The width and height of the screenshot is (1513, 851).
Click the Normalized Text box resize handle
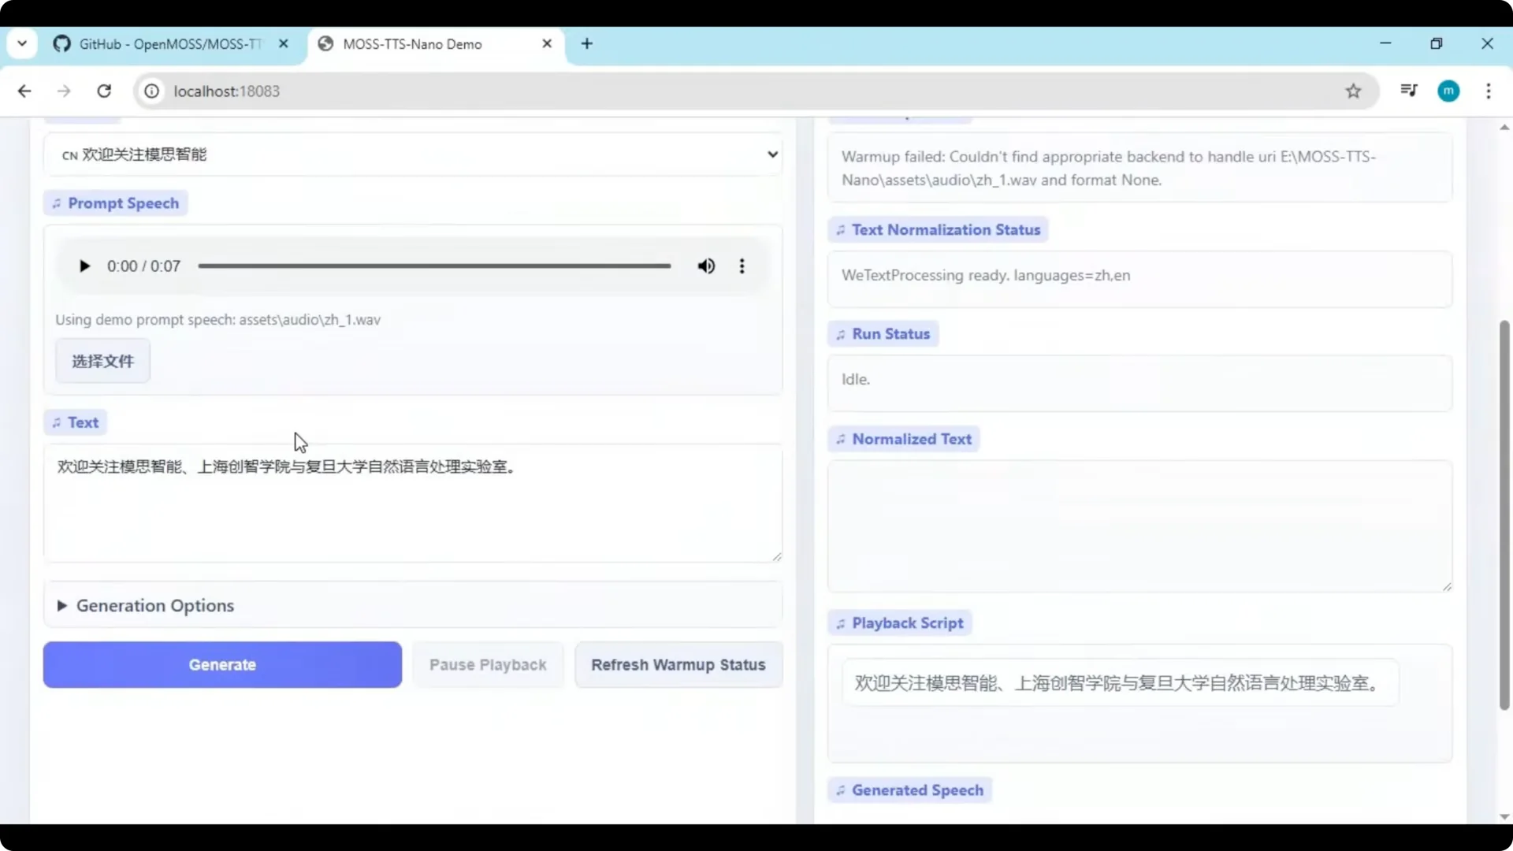[1447, 586]
